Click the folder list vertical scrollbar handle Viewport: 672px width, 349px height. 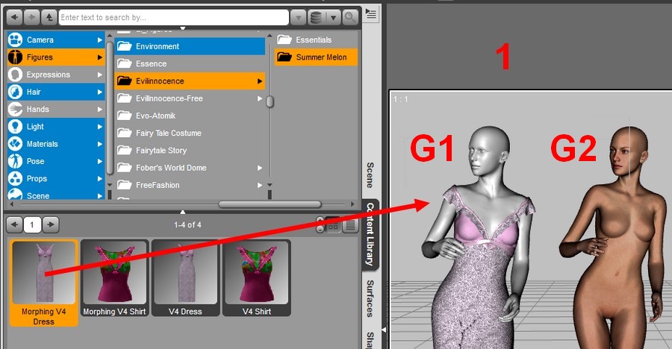[x=270, y=101]
